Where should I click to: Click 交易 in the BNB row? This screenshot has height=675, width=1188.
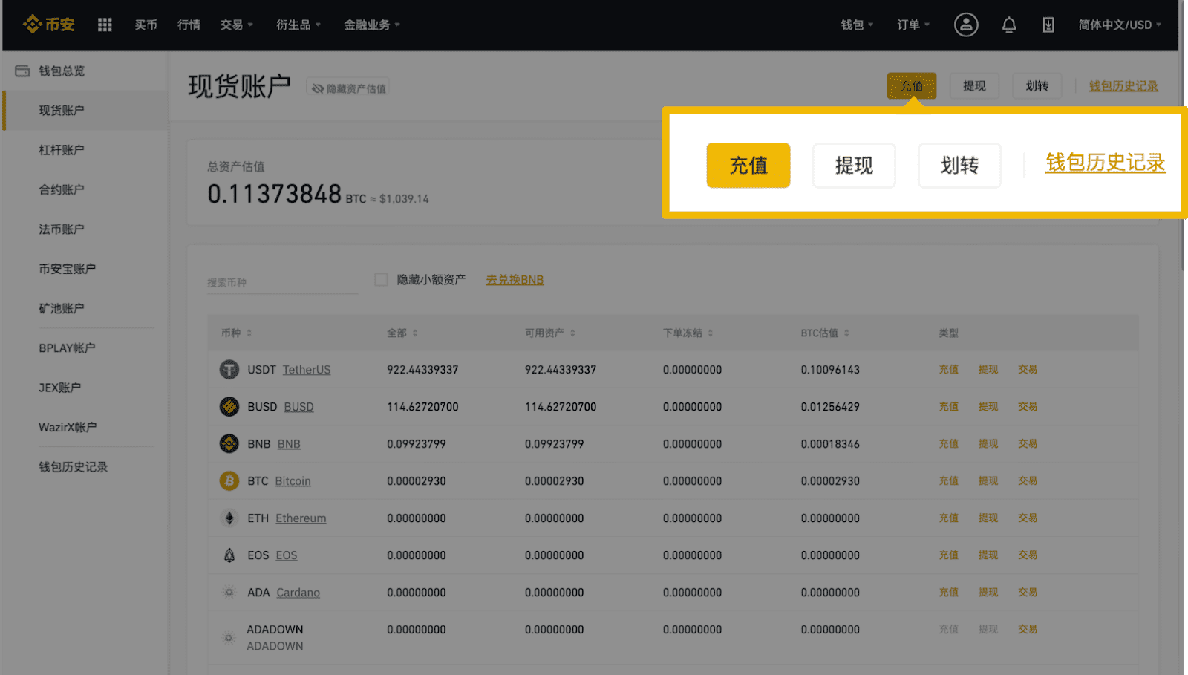1027,443
